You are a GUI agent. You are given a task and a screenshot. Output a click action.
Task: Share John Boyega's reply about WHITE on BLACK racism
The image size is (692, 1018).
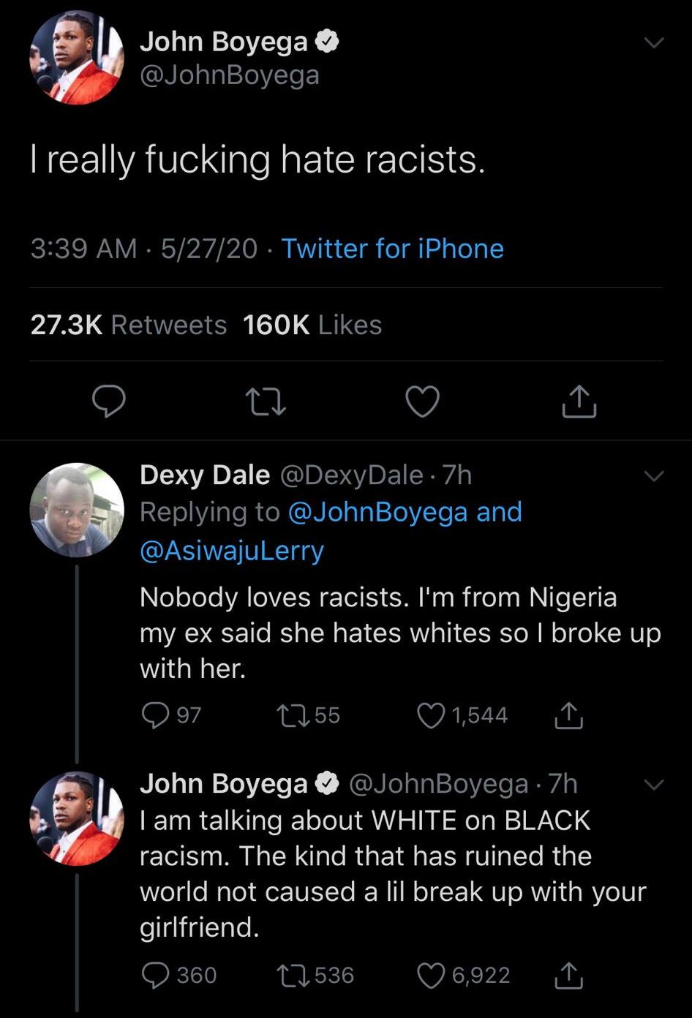coord(568,975)
